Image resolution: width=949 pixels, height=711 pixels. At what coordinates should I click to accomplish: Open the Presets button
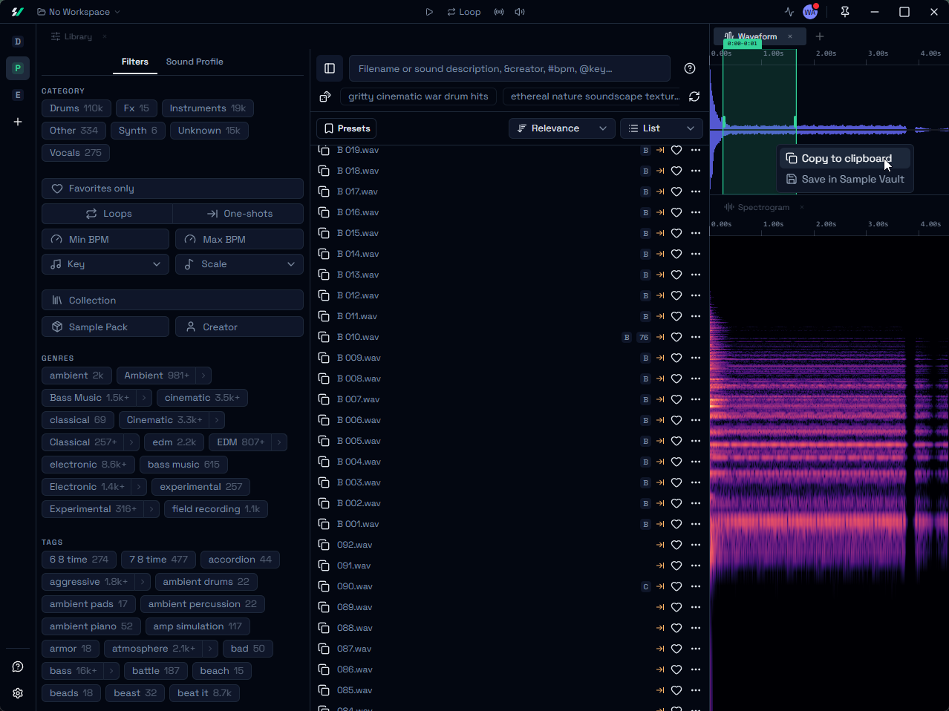click(347, 128)
